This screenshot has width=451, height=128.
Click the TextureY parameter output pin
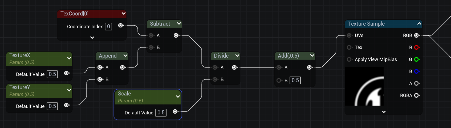click(67, 105)
